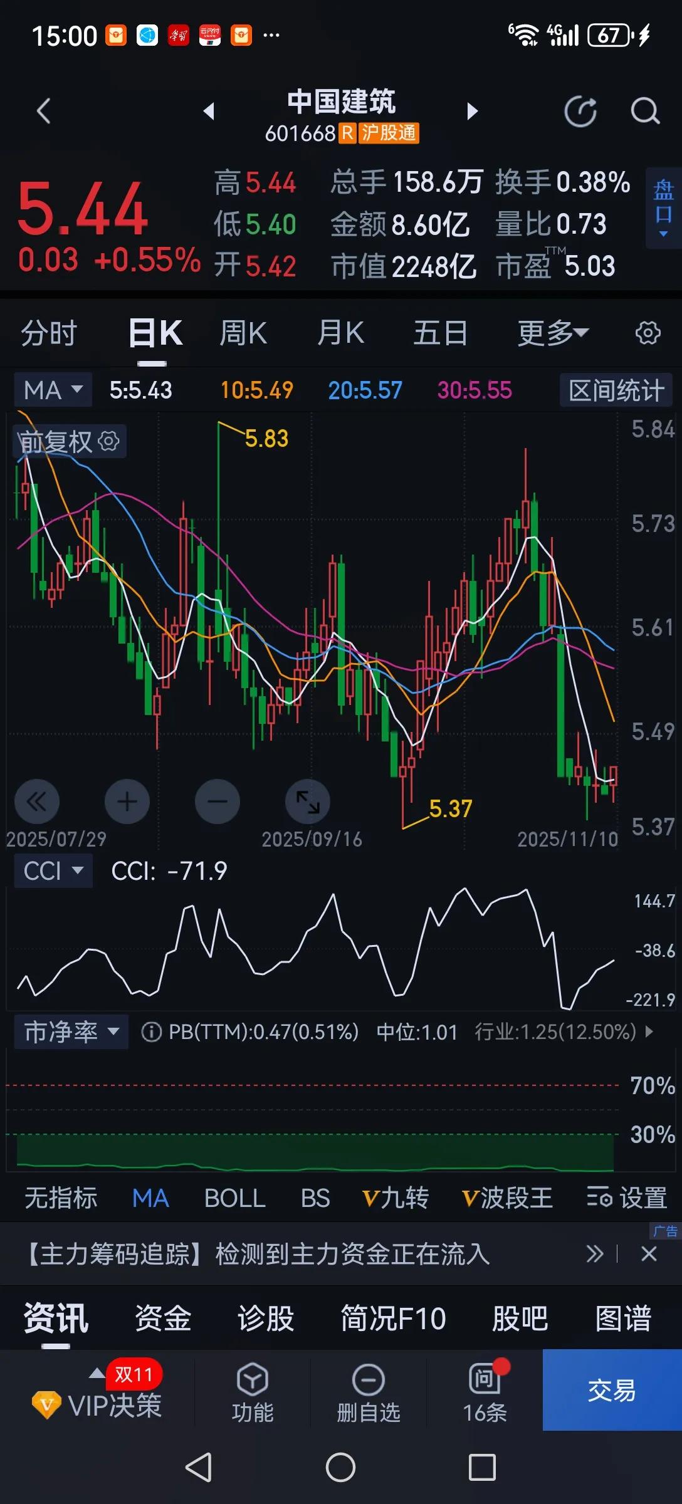The width and height of the screenshot is (682, 1504).
Task: Expand VIP决策 upward arrow
Action: point(97,1374)
